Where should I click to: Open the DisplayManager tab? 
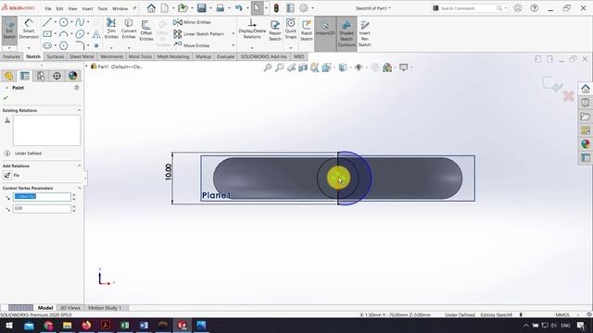tap(72, 76)
